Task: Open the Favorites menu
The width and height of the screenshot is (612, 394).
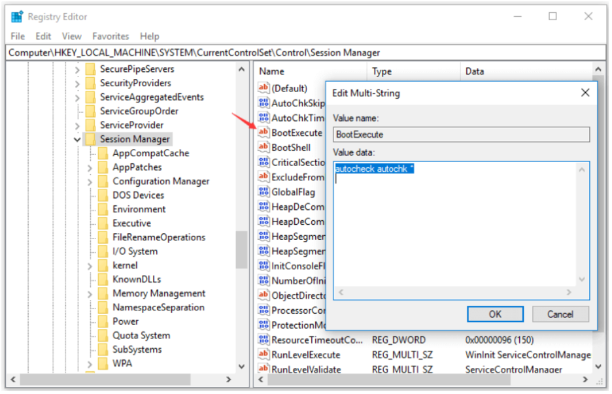Action: pyautogui.click(x=110, y=37)
